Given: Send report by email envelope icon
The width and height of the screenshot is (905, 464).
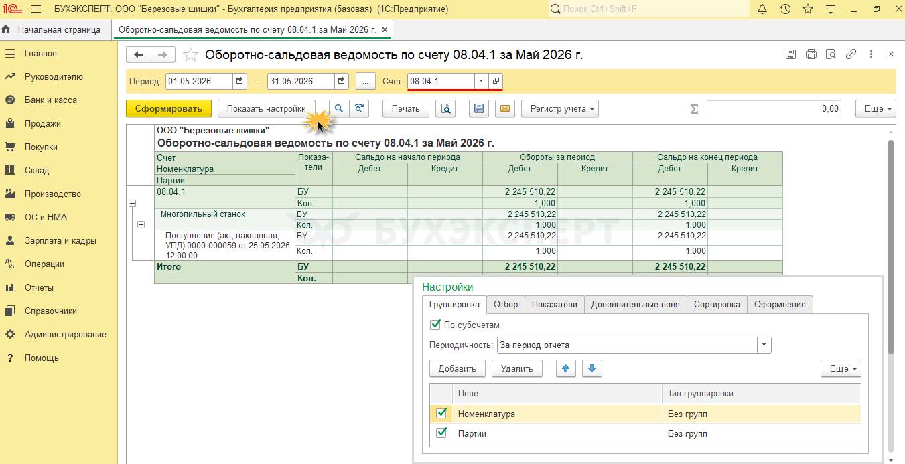Looking at the screenshot, I should 504,108.
